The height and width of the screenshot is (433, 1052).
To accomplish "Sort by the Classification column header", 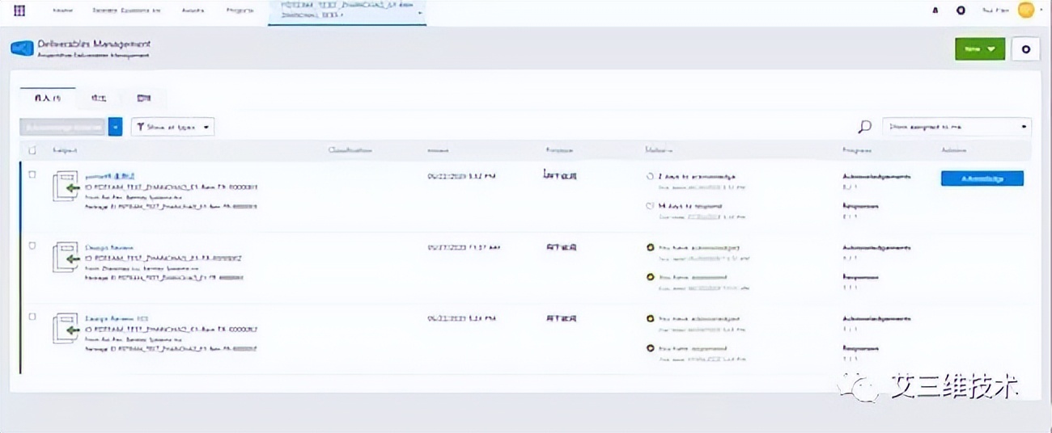I will click(350, 150).
